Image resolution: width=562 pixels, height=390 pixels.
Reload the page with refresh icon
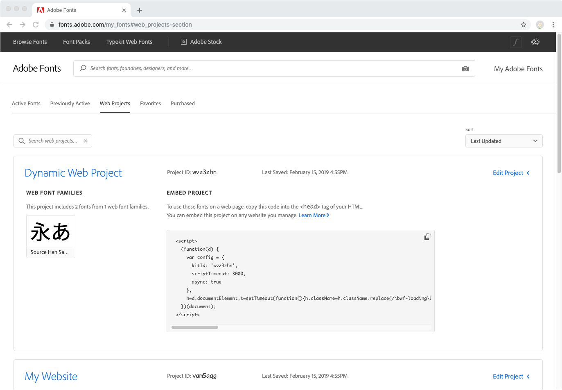(36, 25)
